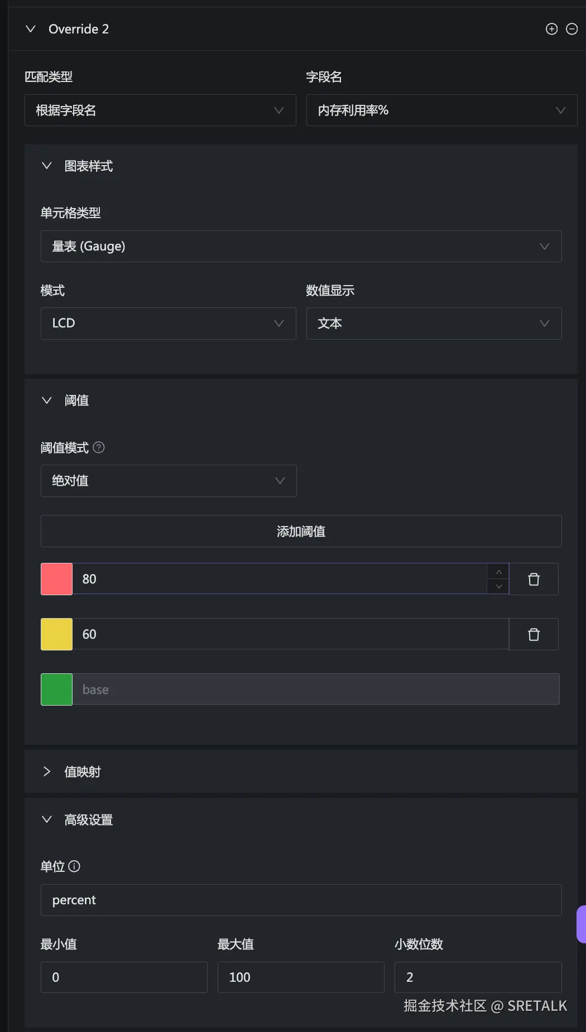
Task: Click the 单位 info icon
Action: click(x=74, y=866)
